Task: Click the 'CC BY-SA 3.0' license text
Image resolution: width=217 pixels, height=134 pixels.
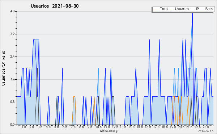Action: (206, 131)
